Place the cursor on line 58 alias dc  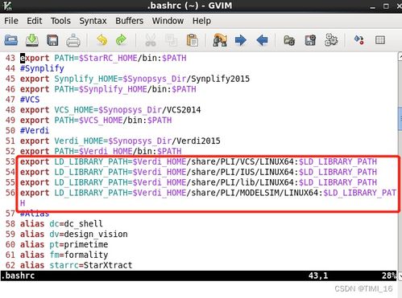[x=61, y=223]
